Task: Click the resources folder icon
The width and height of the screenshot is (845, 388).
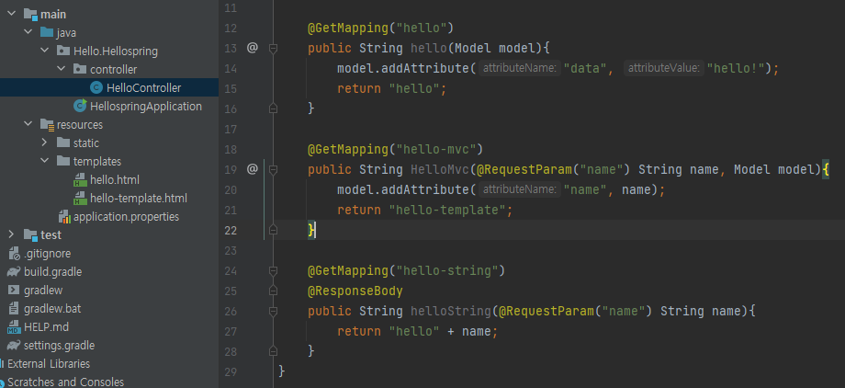Action: coord(48,125)
